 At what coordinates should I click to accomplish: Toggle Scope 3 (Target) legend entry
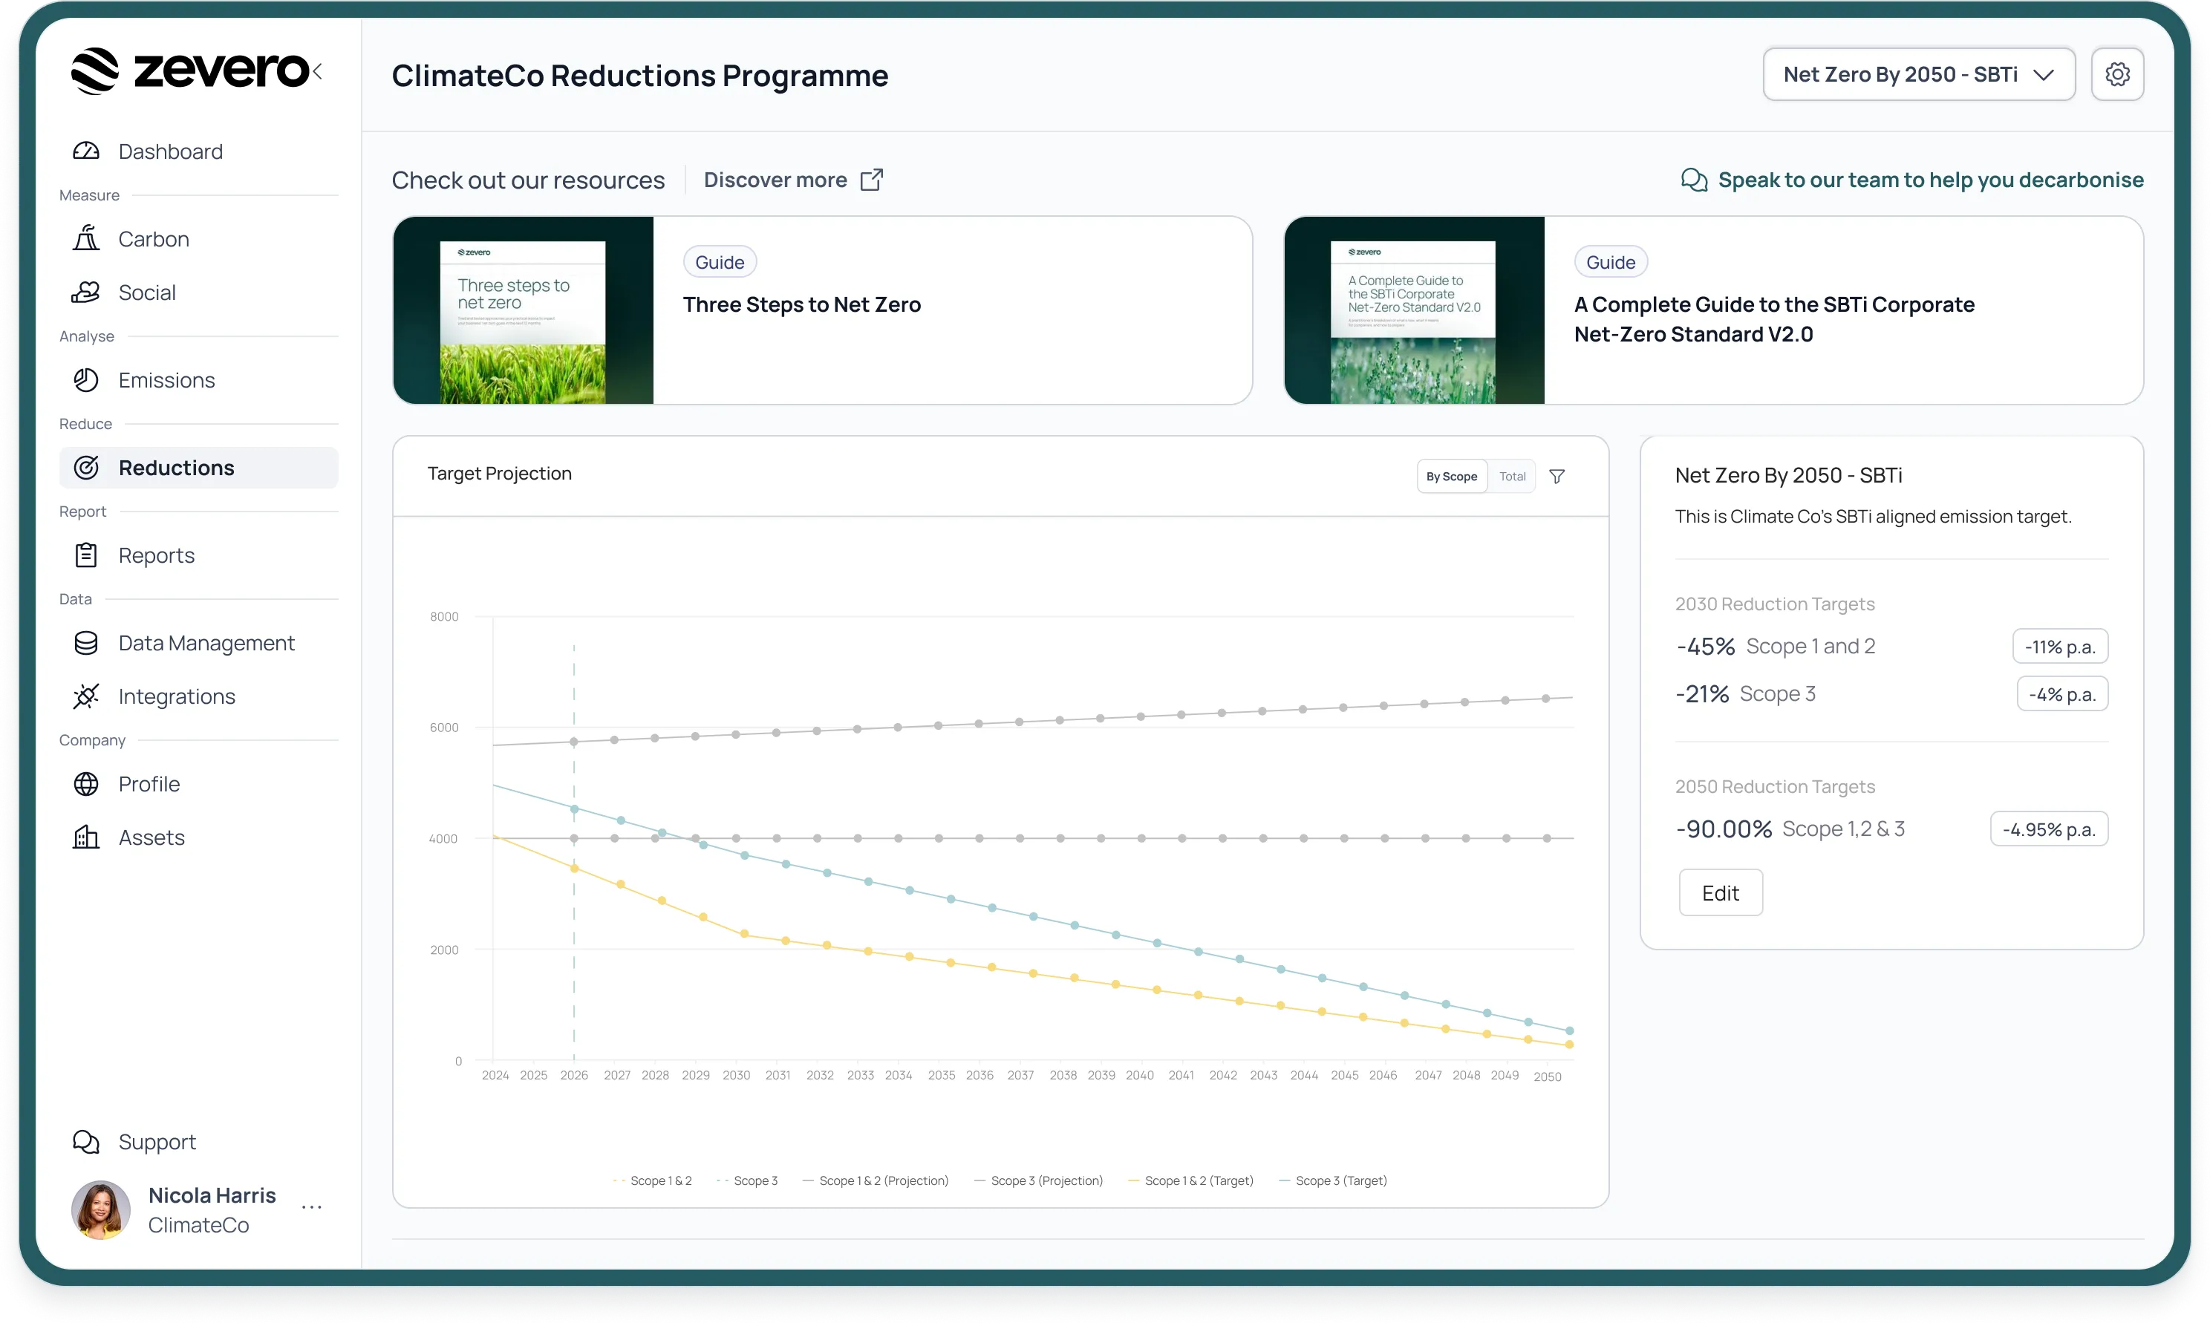click(x=1333, y=1181)
